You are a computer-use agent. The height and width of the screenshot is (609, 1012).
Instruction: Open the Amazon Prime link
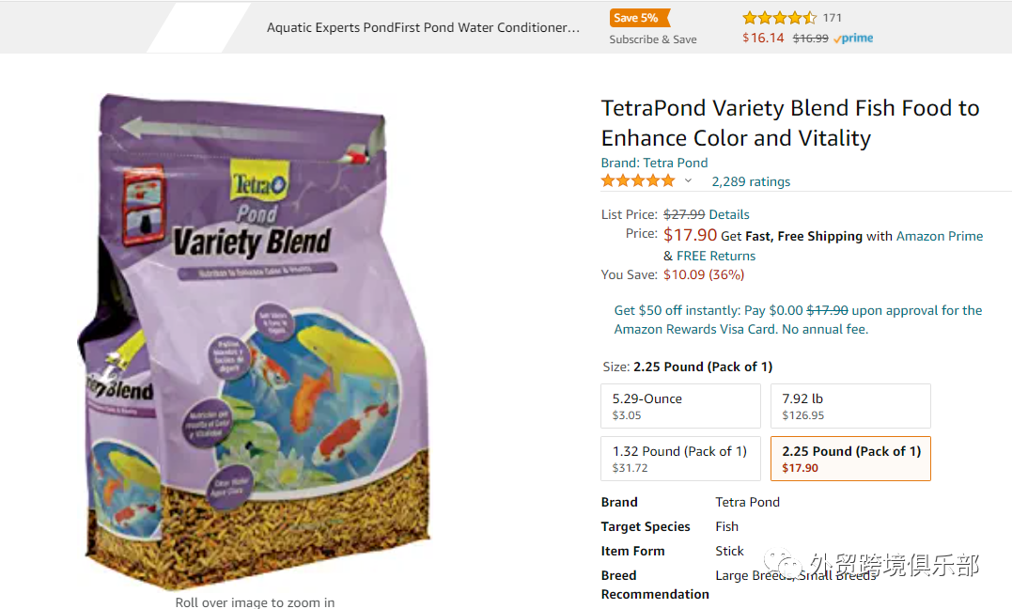[939, 237]
